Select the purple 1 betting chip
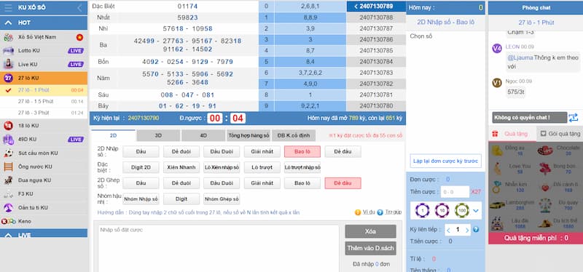 click(x=423, y=210)
